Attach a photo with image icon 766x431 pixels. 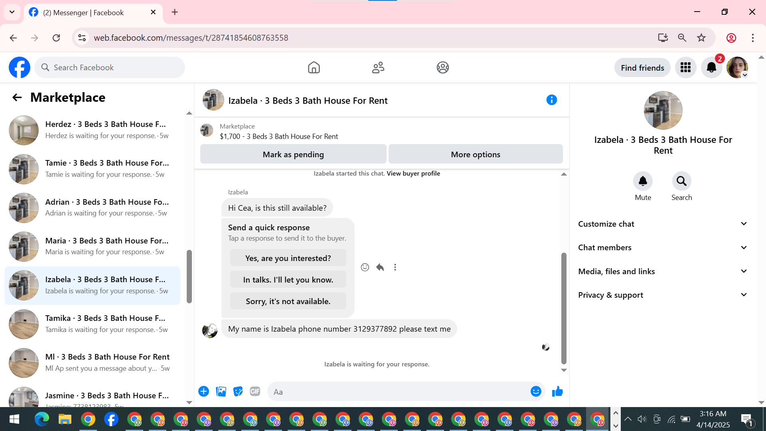(221, 391)
